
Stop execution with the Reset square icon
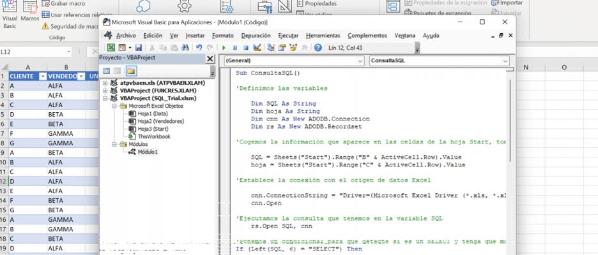click(x=246, y=48)
